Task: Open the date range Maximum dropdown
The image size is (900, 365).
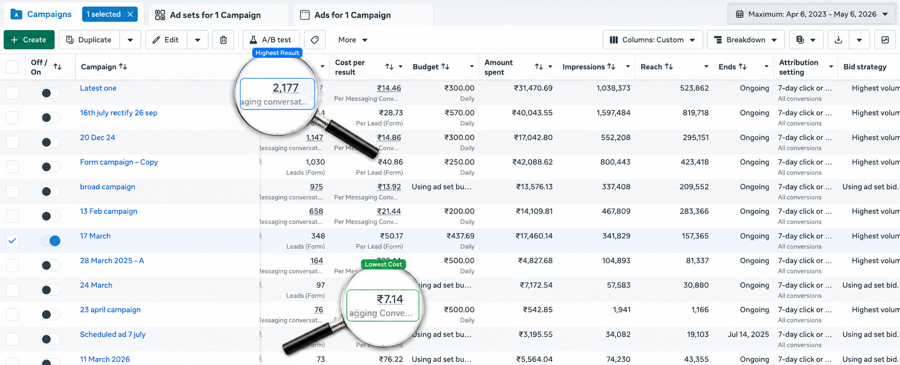Action: (x=812, y=14)
